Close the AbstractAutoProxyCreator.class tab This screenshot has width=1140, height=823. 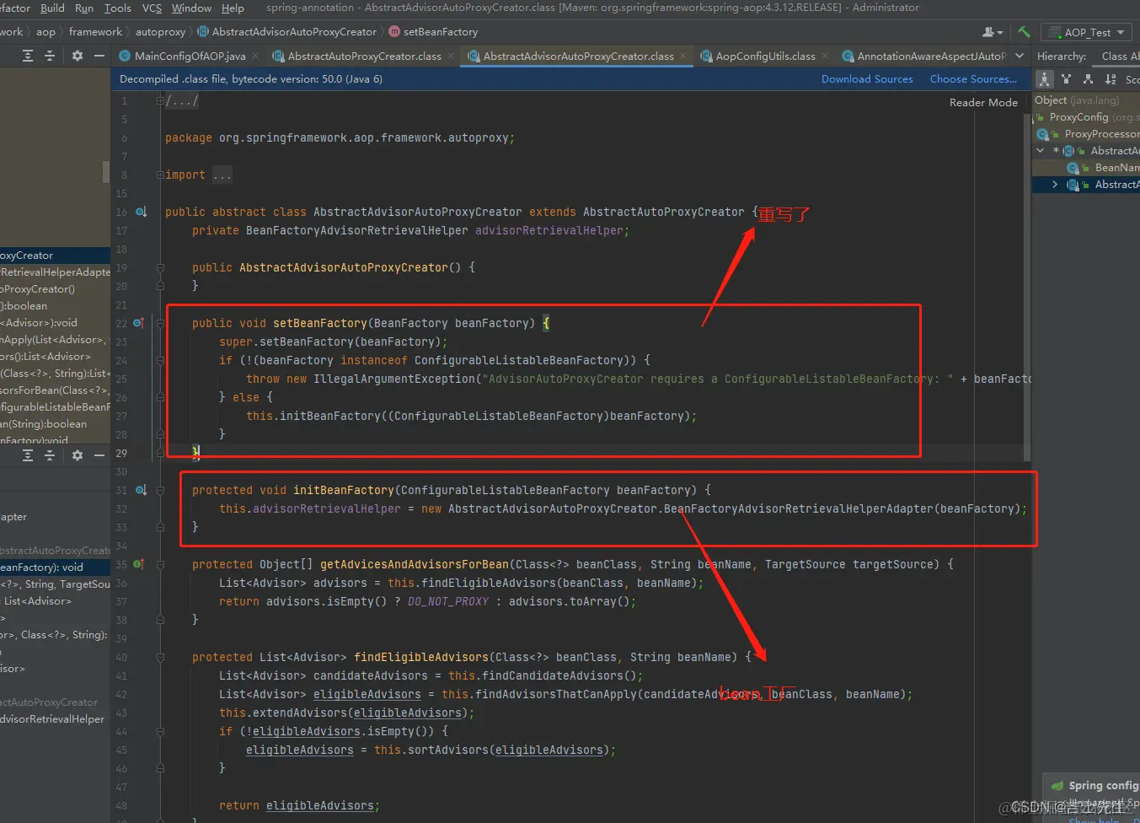pyautogui.click(x=452, y=56)
